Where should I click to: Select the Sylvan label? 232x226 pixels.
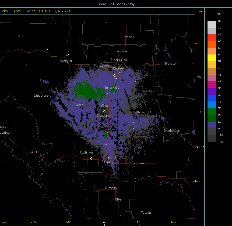[105, 66]
